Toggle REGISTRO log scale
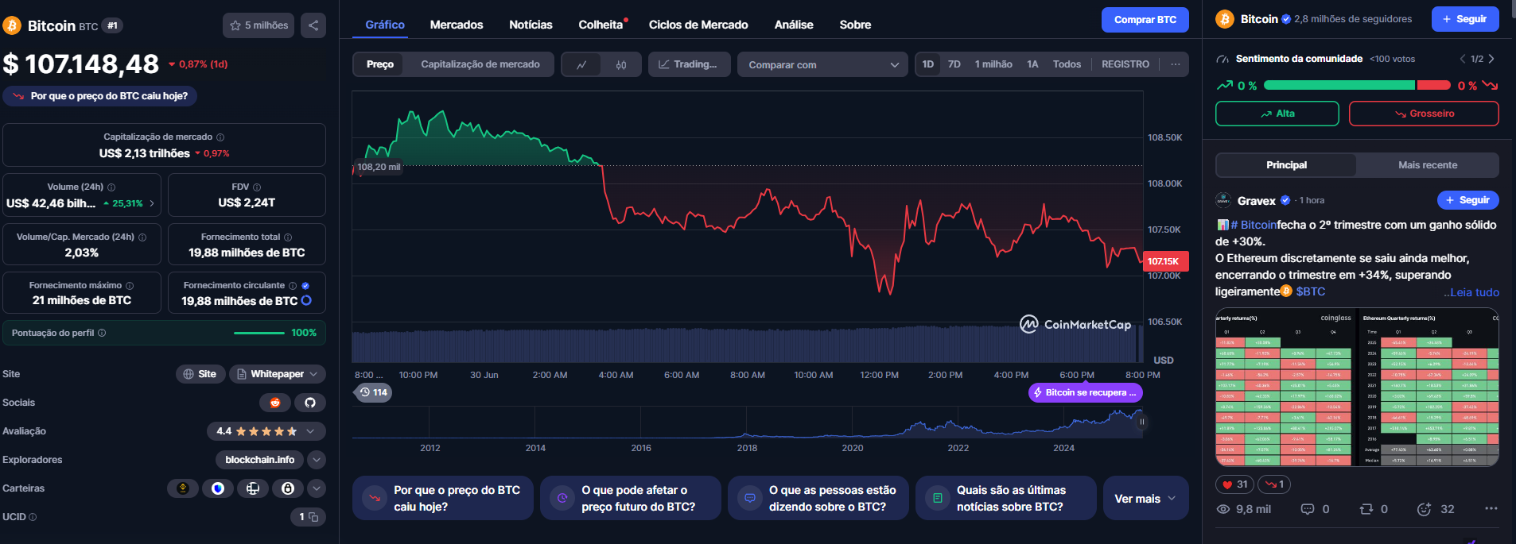Image resolution: width=1516 pixels, height=544 pixels. [1125, 64]
